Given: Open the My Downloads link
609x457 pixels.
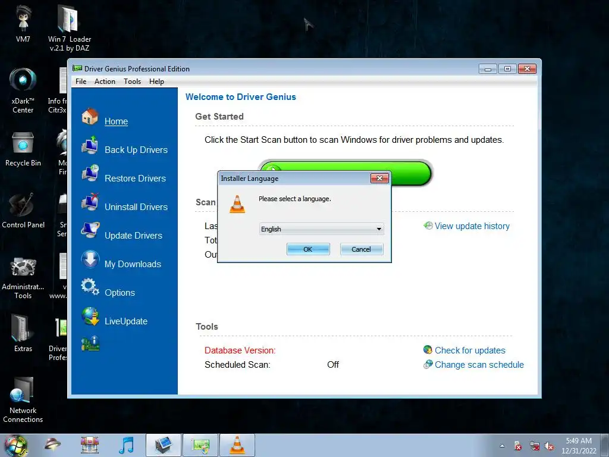Looking at the screenshot, I should [133, 264].
